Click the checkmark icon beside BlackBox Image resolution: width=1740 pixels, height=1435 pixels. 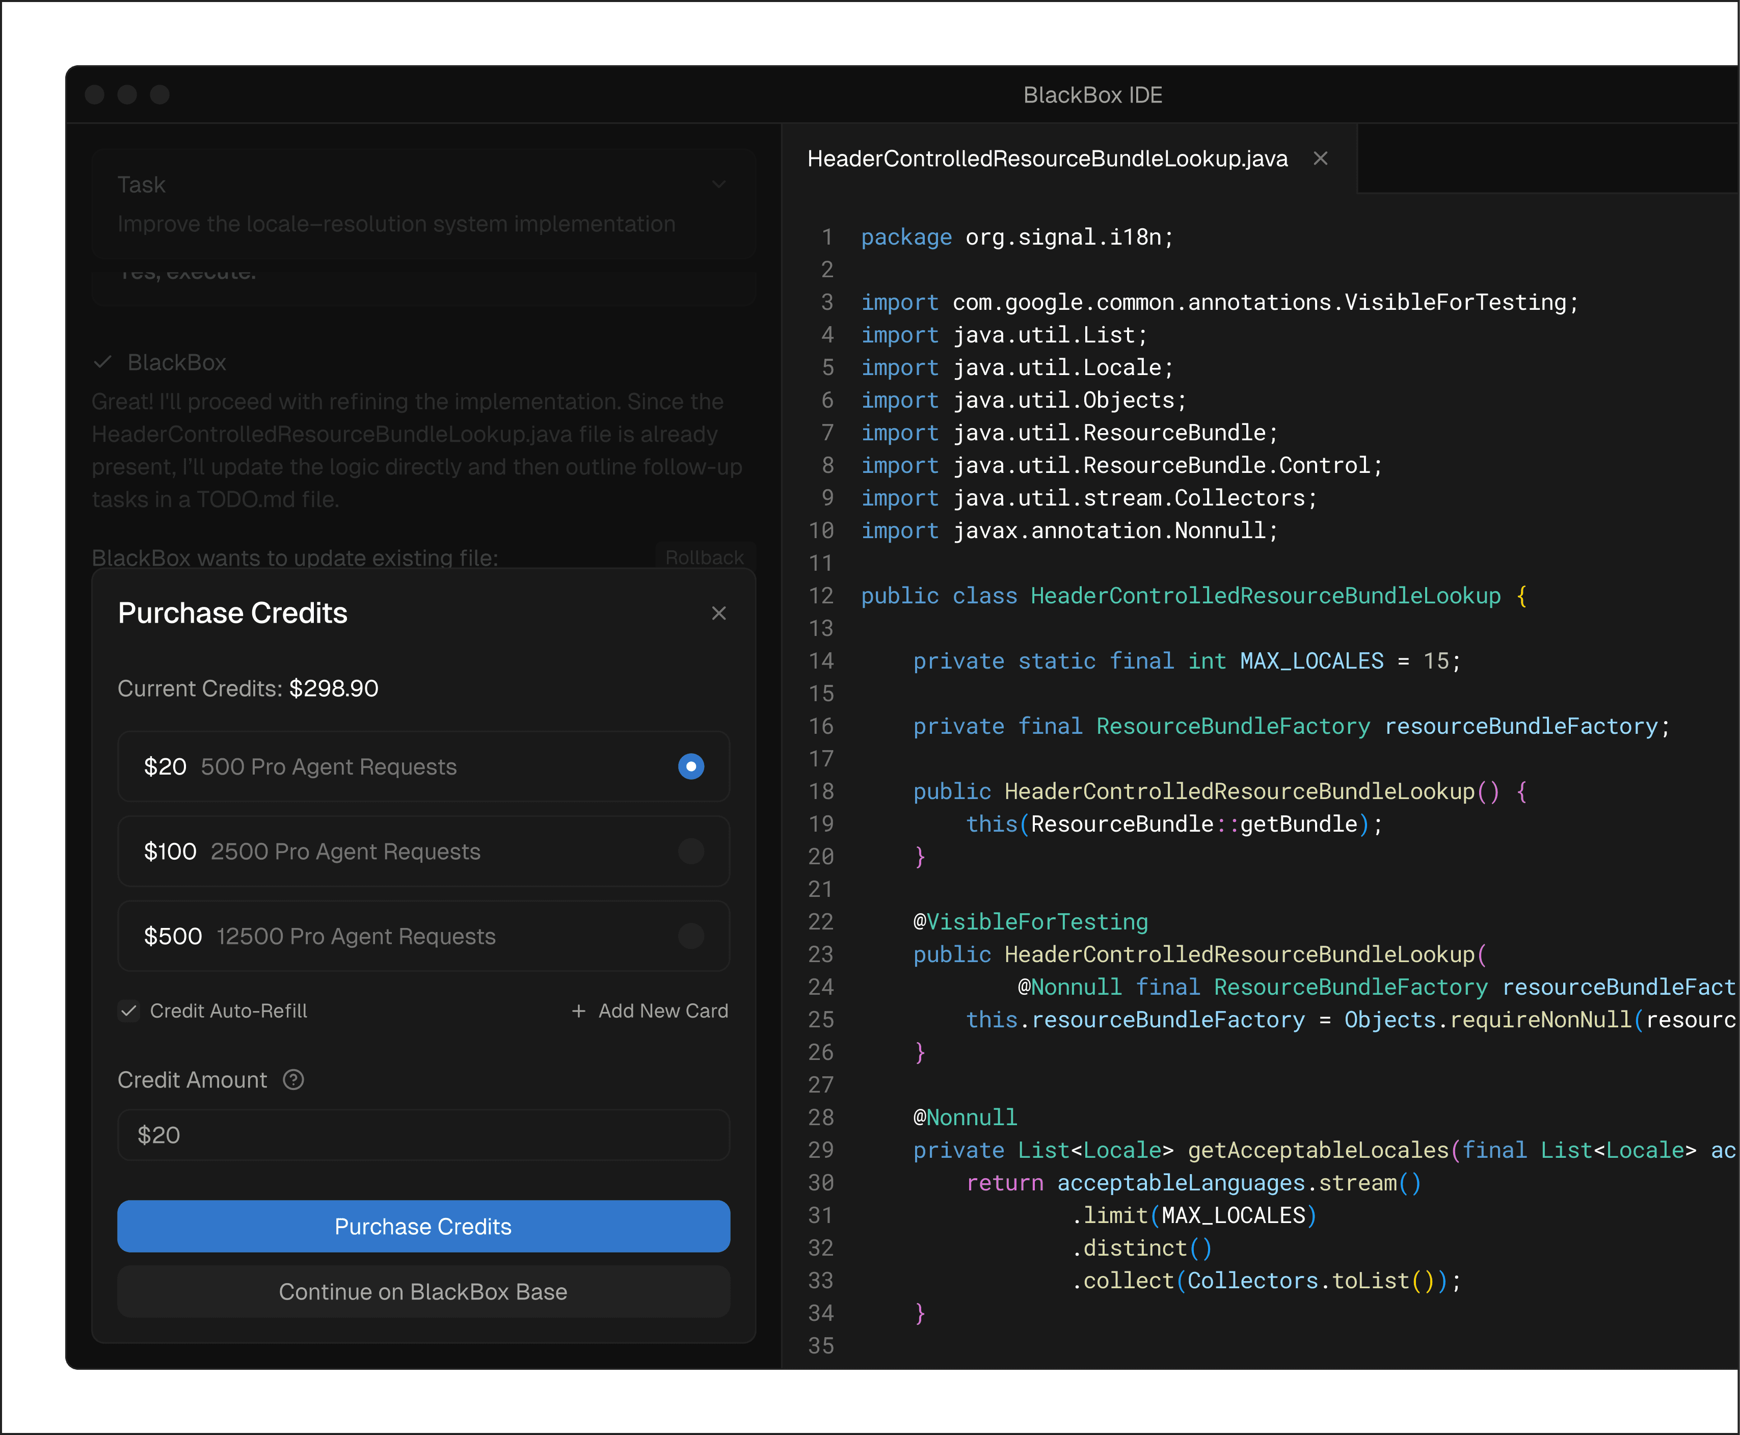[x=102, y=362]
